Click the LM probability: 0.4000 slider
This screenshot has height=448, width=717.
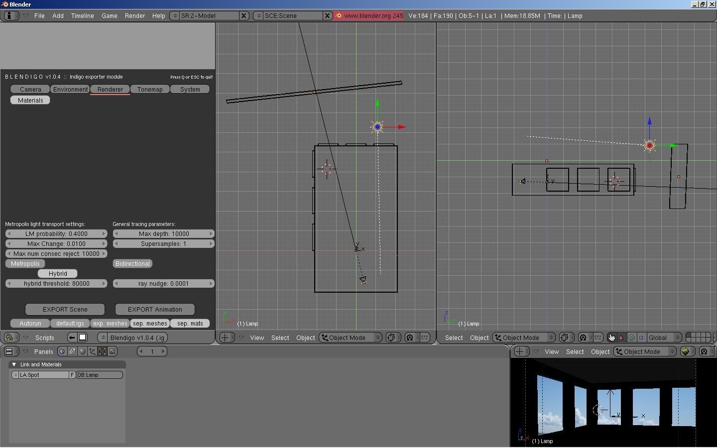pos(56,233)
